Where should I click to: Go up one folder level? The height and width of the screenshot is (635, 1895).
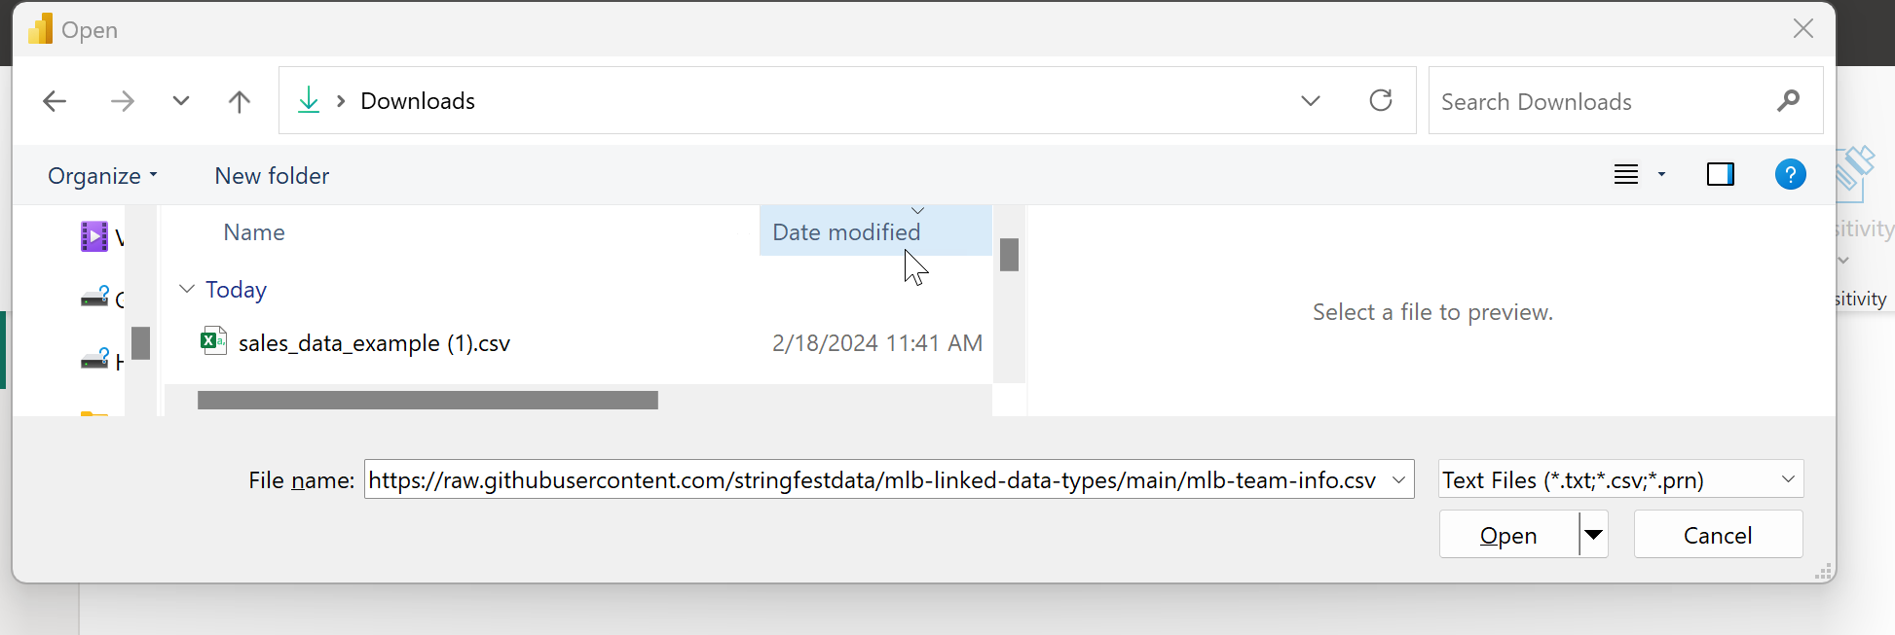(239, 101)
